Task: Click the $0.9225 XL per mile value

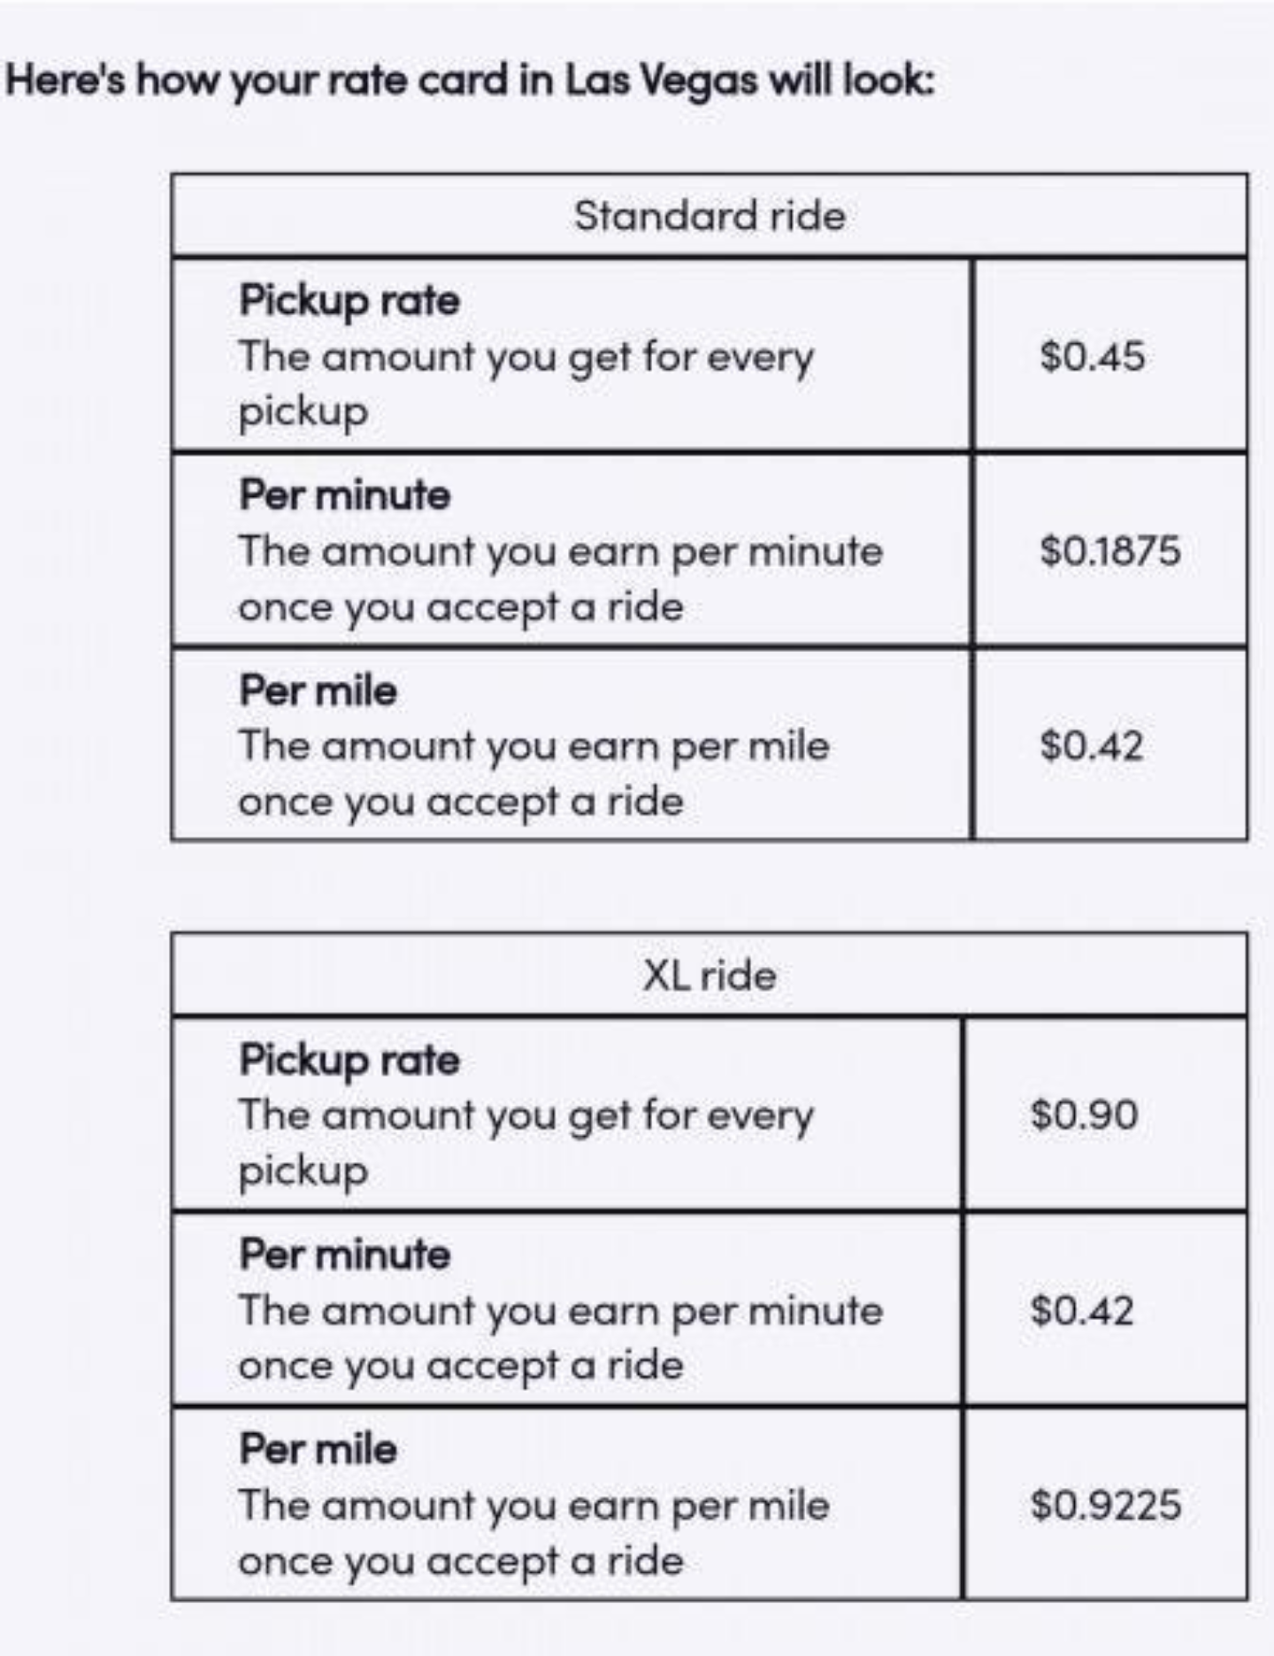Action: (1106, 1505)
